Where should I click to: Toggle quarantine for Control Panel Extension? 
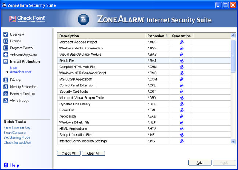click(182, 85)
